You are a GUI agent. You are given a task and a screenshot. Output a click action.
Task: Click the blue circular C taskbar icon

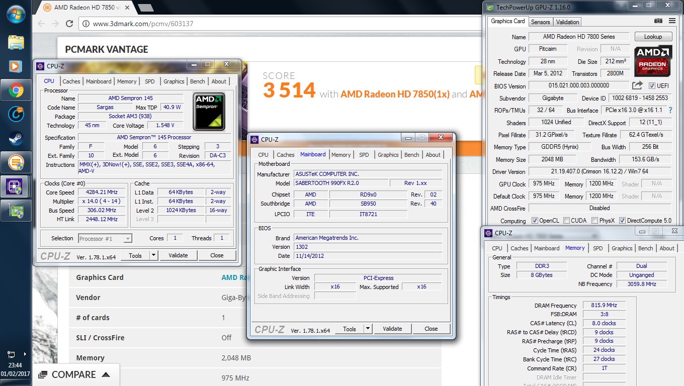tap(16, 115)
